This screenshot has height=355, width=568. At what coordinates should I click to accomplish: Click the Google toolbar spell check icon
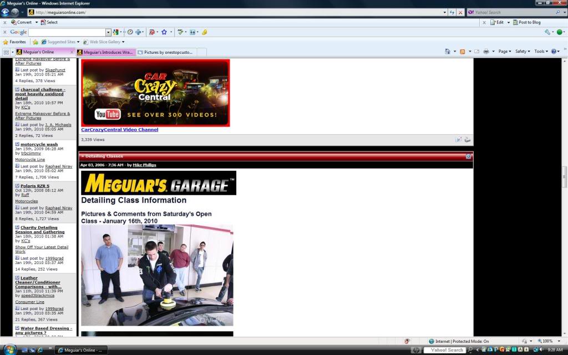[x=180, y=32]
